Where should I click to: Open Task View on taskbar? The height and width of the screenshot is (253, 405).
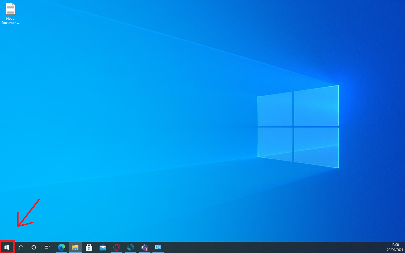tap(47, 247)
